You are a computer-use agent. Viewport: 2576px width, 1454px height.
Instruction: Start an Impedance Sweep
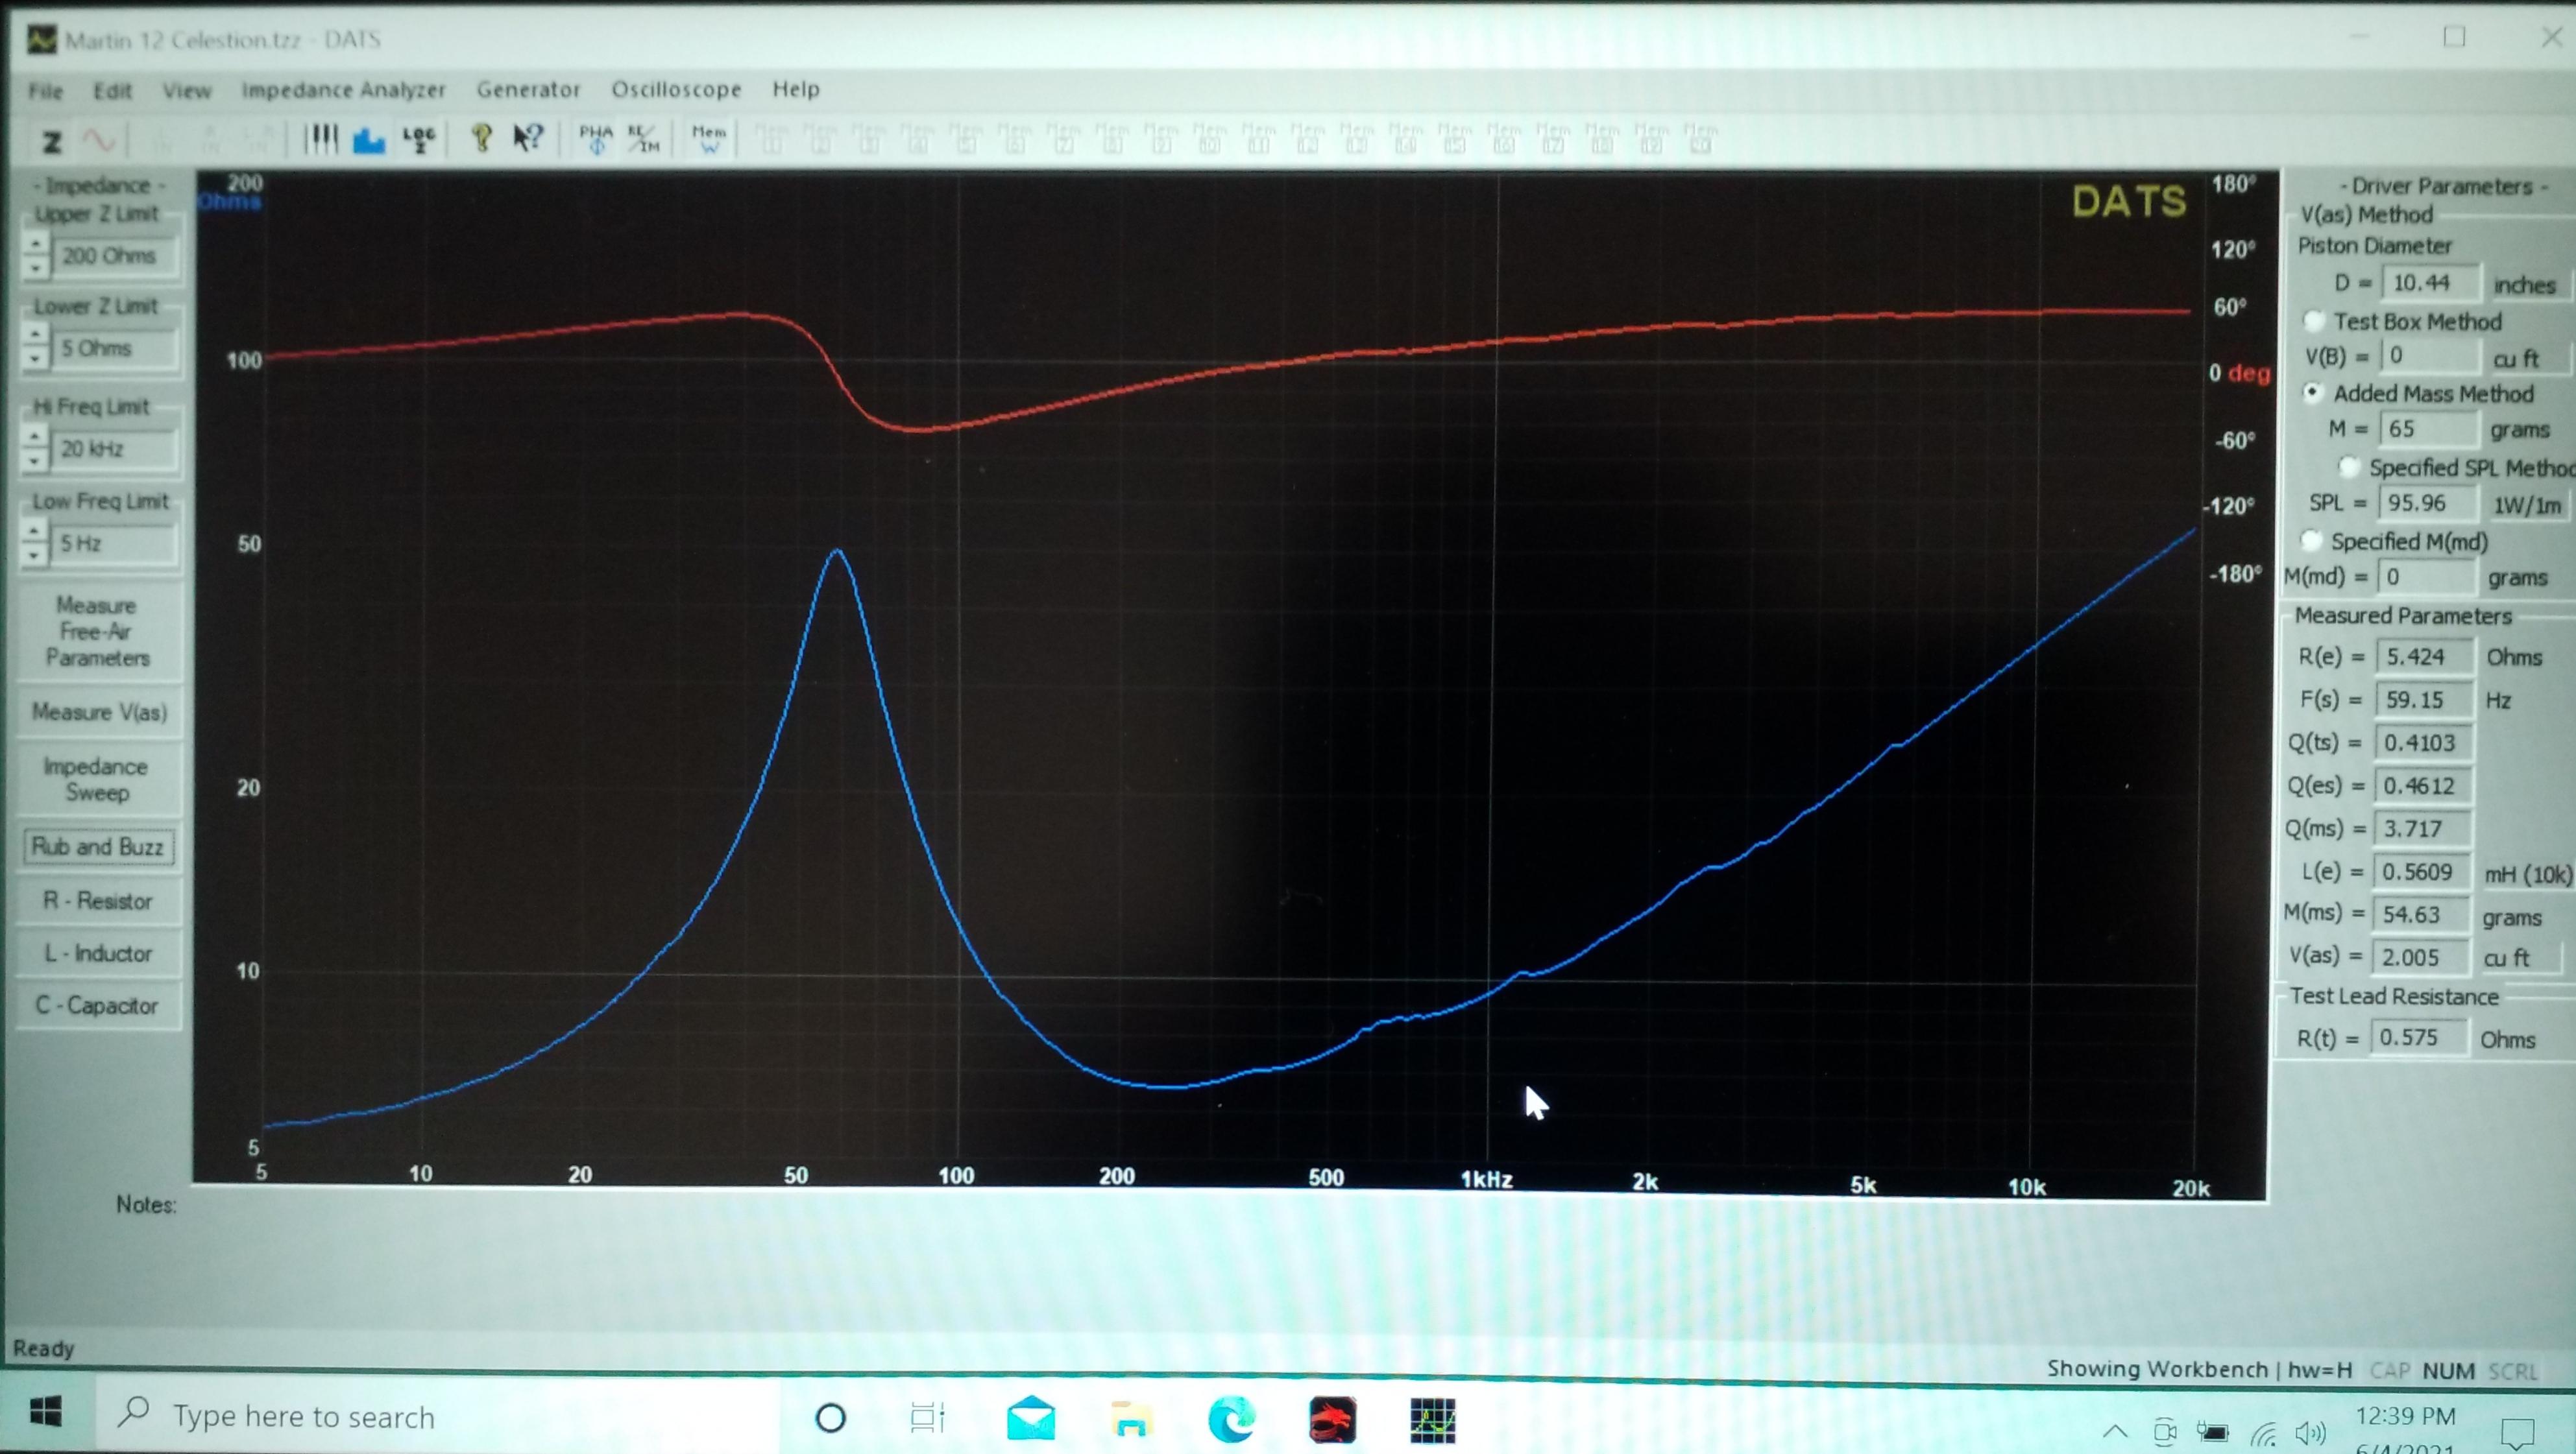click(97, 780)
